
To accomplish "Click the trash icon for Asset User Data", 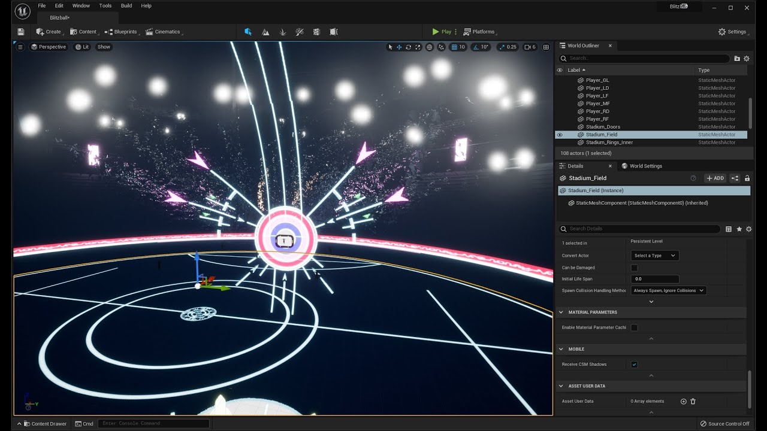I will point(693,401).
